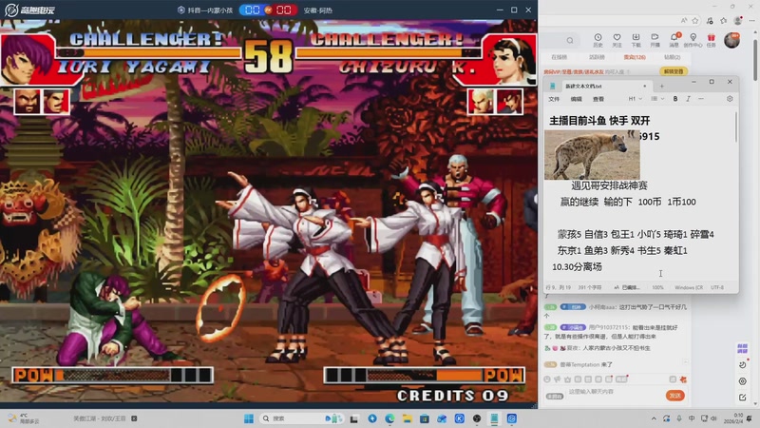Close the 新建文本文档.txt tab
The width and height of the screenshot is (760, 428).
point(645,86)
